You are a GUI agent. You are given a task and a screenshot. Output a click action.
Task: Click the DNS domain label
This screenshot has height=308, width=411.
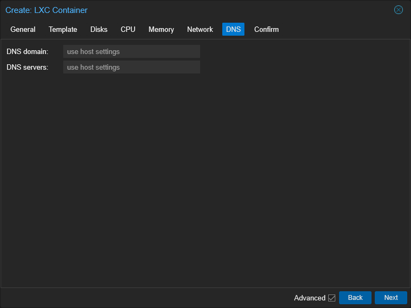click(x=27, y=51)
